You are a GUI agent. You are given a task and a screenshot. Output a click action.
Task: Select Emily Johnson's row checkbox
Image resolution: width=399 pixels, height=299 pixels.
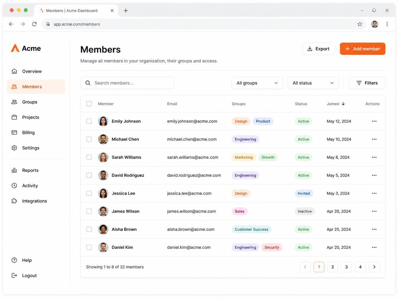pyautogui.click(x=89, y=121)
